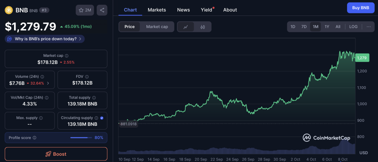Click the Profile score progress bar
Screen dimensions: 378x162
pyautogui.click(x=81, y=138)
